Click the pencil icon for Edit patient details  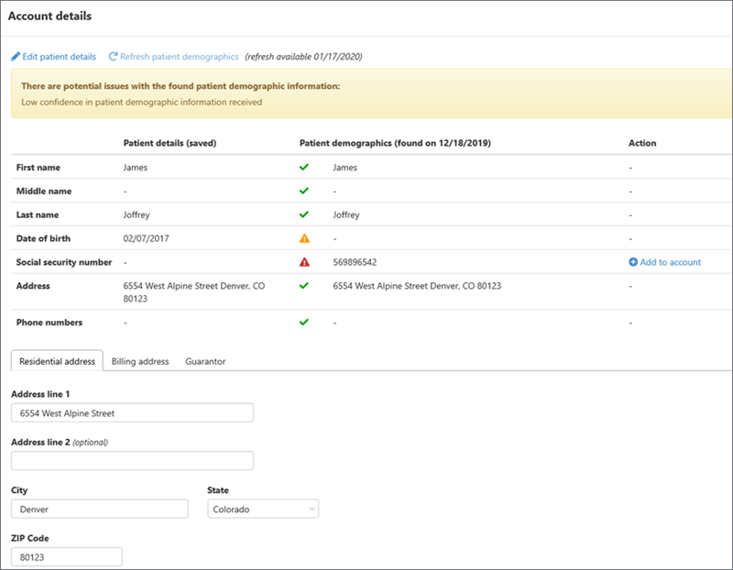click(16, 57)
